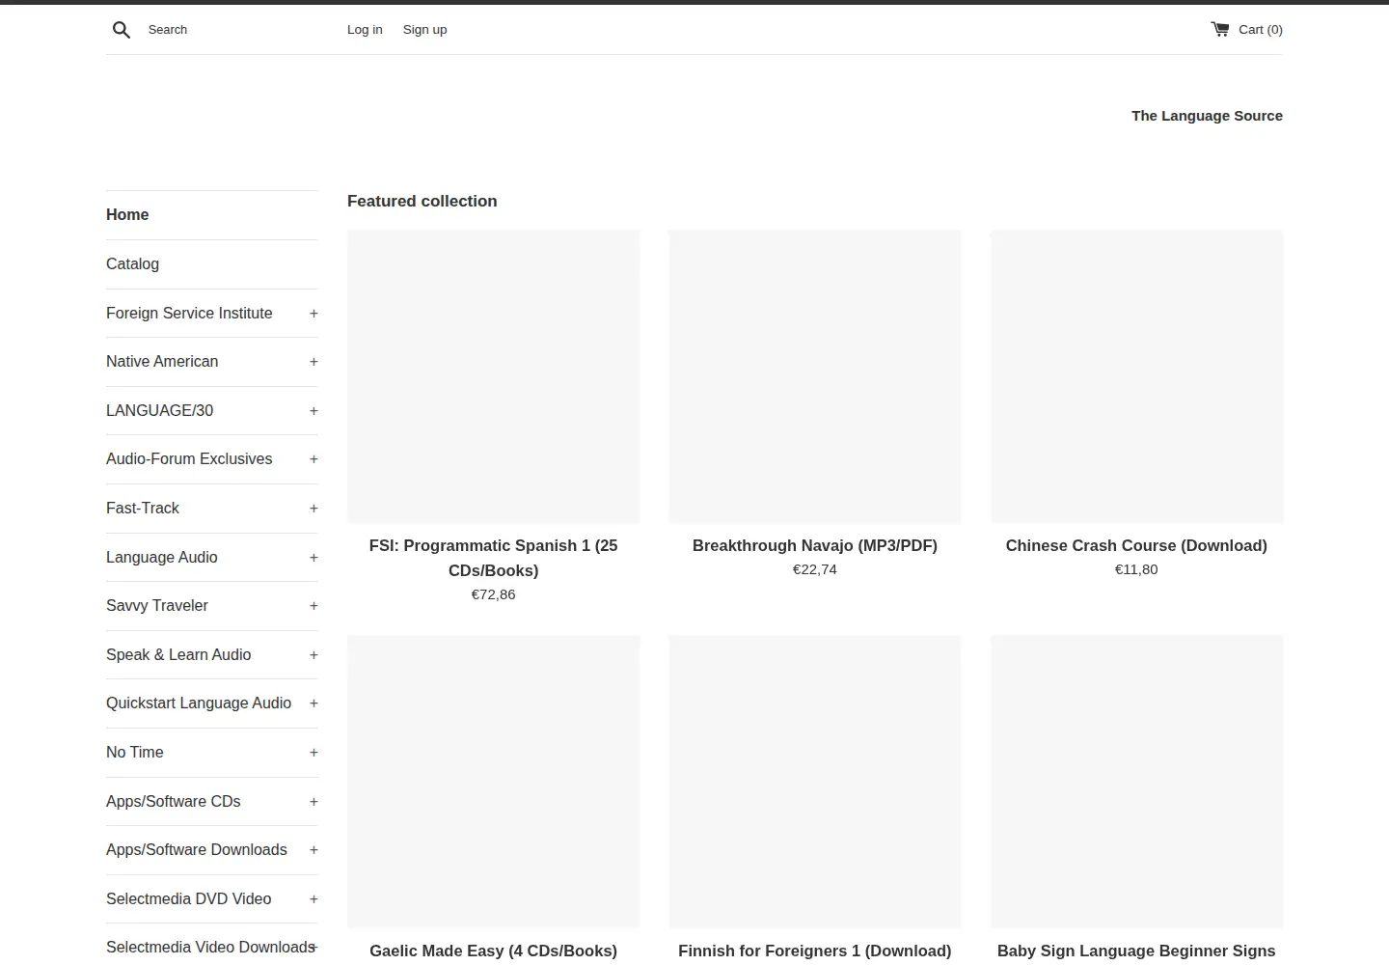Click the Breakthrough Navajo (MP3/PDF) title
Screen dimensions: 1389x965
(x=815, y=546)
